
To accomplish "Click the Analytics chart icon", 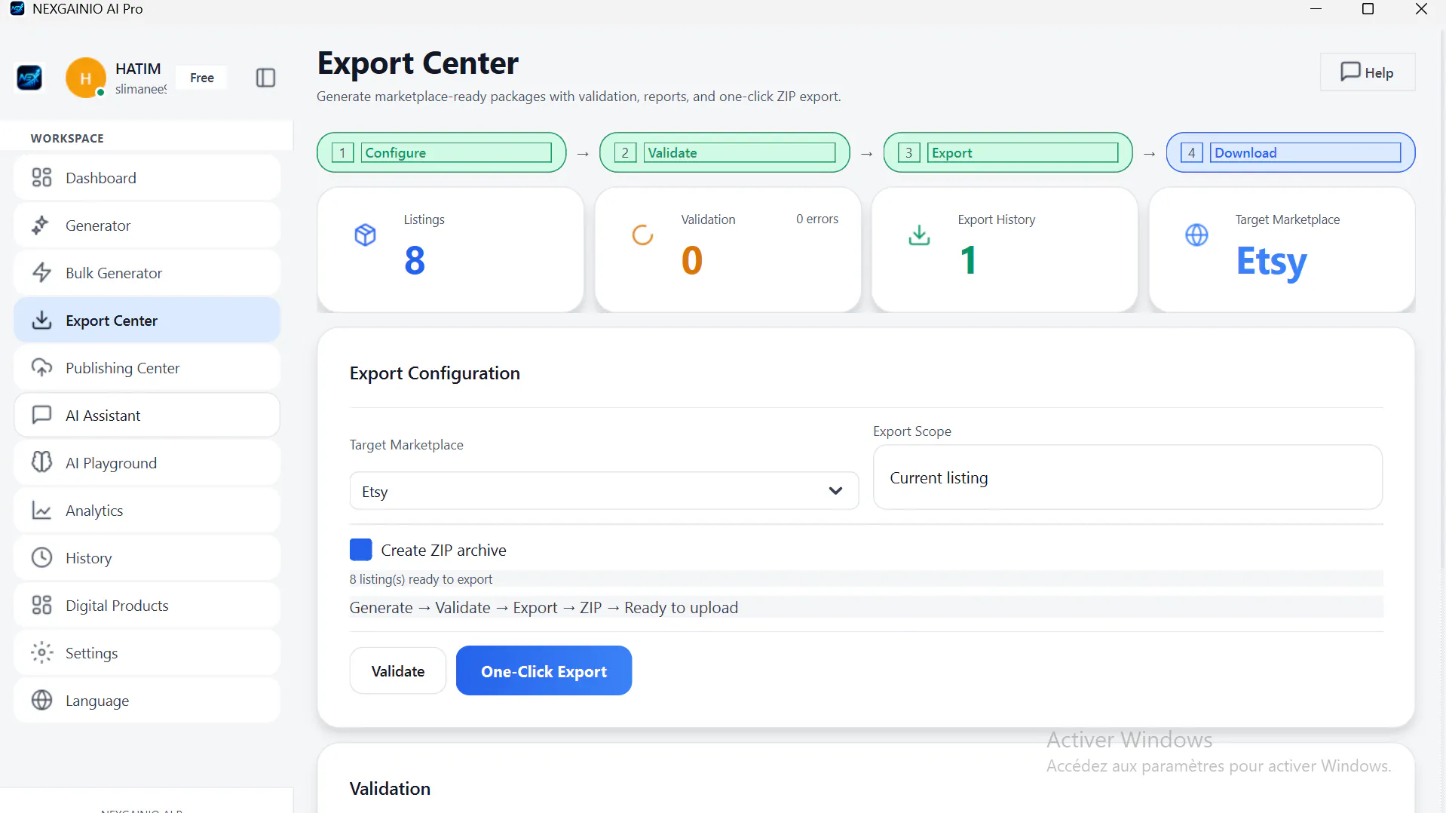I will pos(41,510).
